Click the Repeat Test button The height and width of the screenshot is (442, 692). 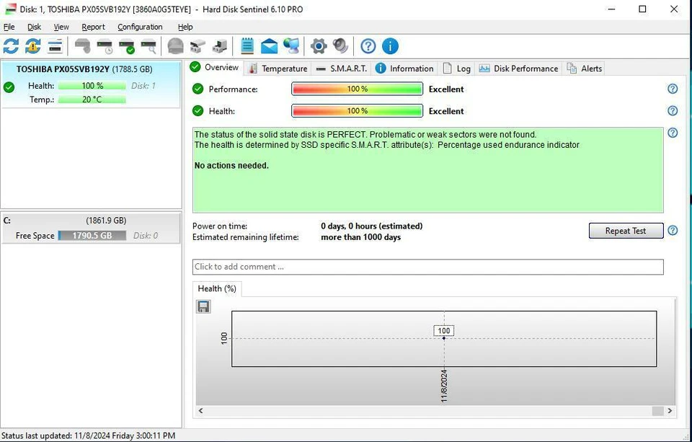625,230
